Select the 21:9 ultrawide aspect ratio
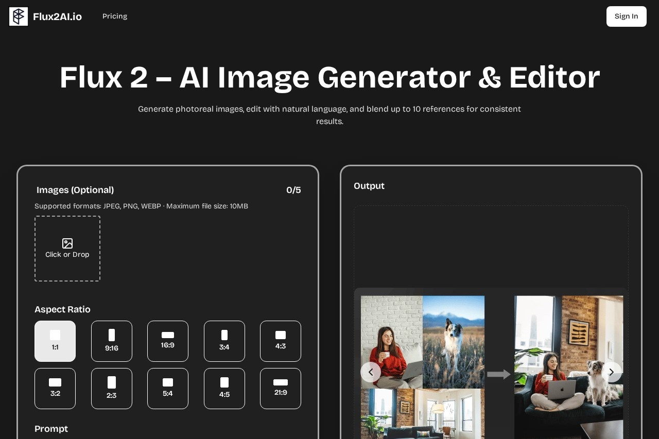This screenshot has width=659, height=439. (281, 388)
